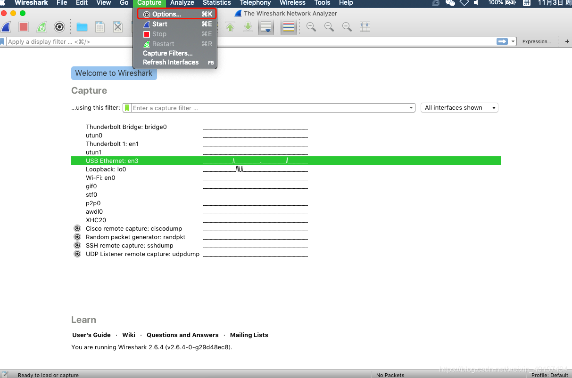
Task: Open the Tools menu
Action: click(x=322, y=3)
